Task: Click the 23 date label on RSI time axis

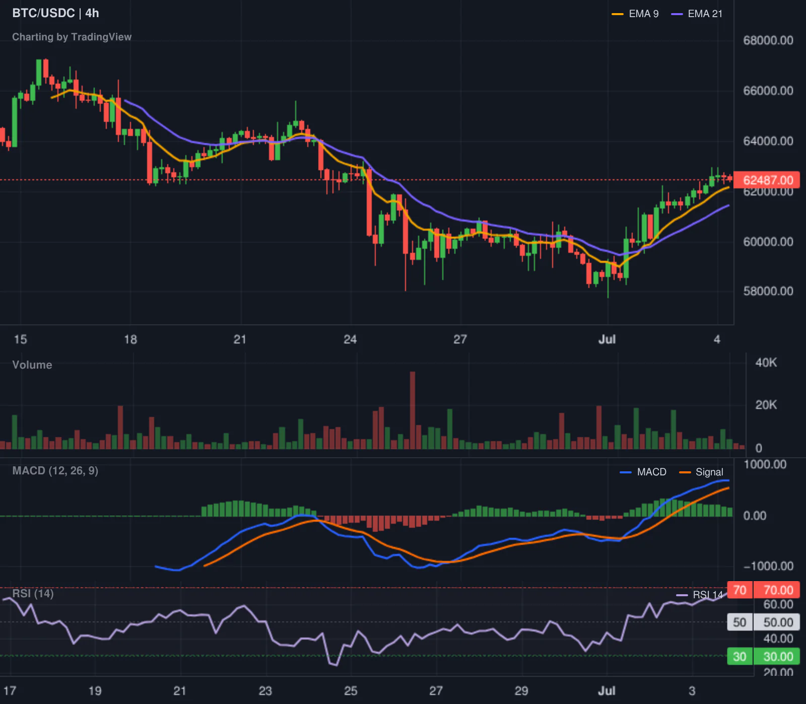Action: pyautogui.click(x=265, y=691)
